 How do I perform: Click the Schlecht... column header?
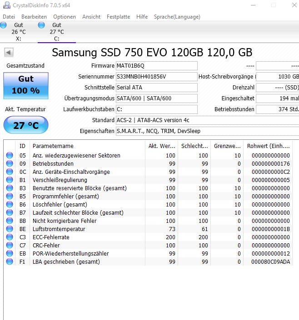coord(194,146)
